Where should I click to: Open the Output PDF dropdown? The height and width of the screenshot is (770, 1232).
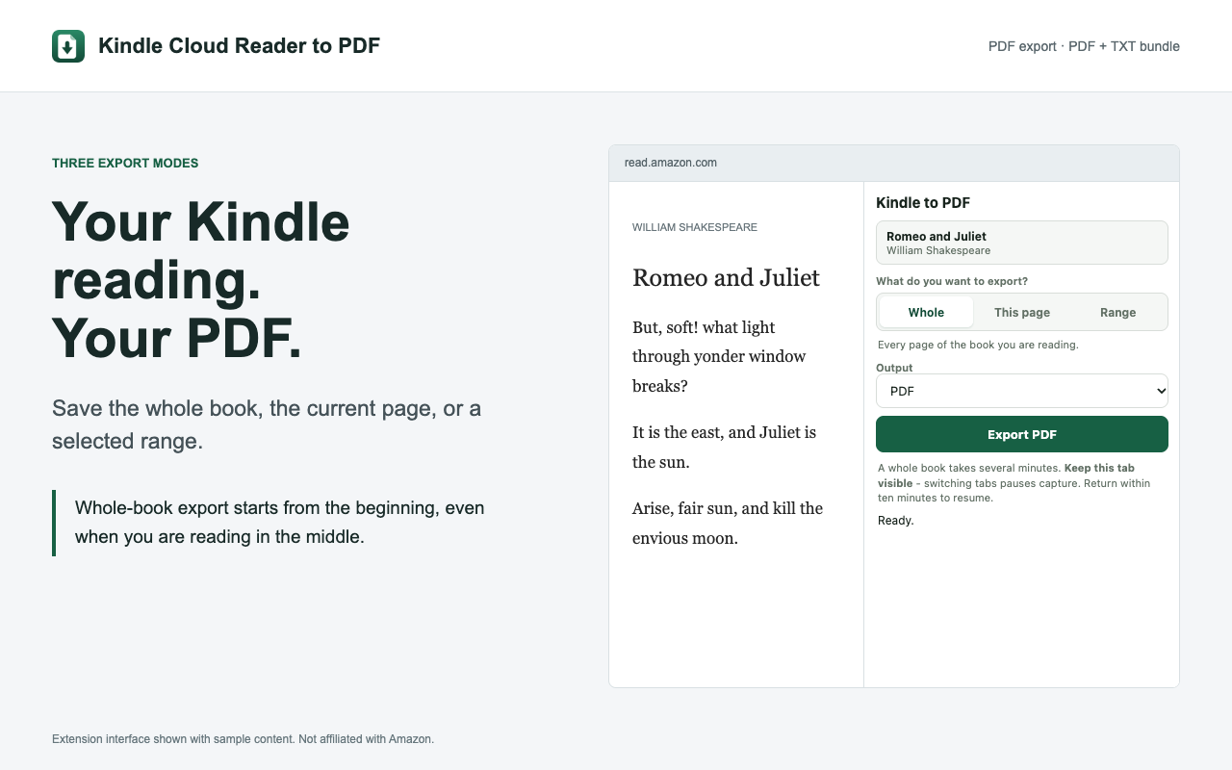click(1022, 391)
